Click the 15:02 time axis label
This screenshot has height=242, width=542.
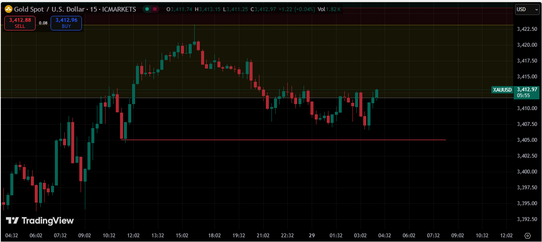(182, 236)
